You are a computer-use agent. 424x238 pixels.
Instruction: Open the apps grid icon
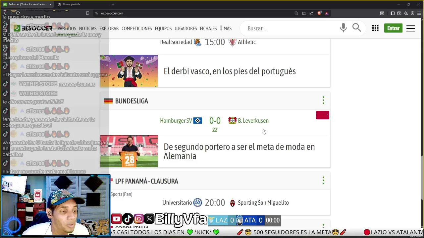(375, 28)
